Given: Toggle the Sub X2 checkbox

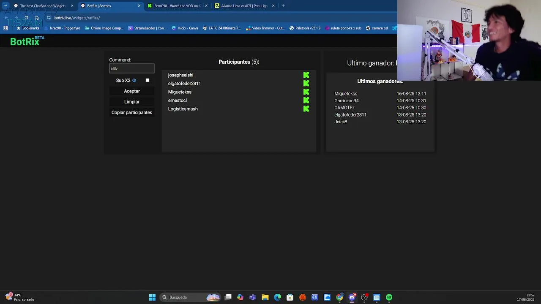Looking at the screenshot, I should 148,80.
